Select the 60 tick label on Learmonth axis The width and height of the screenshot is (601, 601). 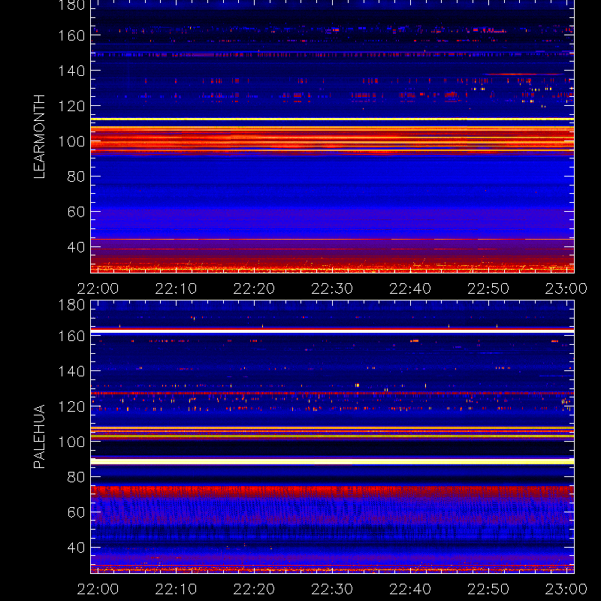(76, 212)
